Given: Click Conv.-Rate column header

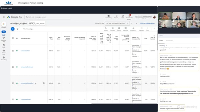Looking at the screenshot, I should pyautogui.click(x=51, y=38).
